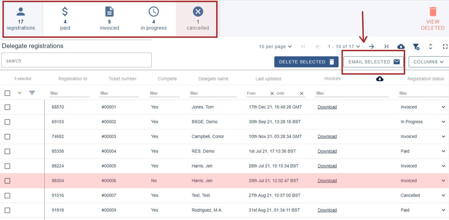Filter by the 4 in progress tile

pyautogui.click(x=153, y=19)
